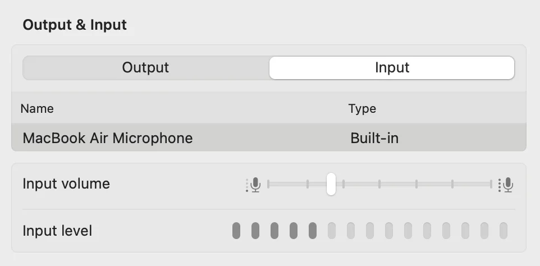Click the Output & Input heading
Viewport: 540px width, 266px height.
(x=75, y=25)
